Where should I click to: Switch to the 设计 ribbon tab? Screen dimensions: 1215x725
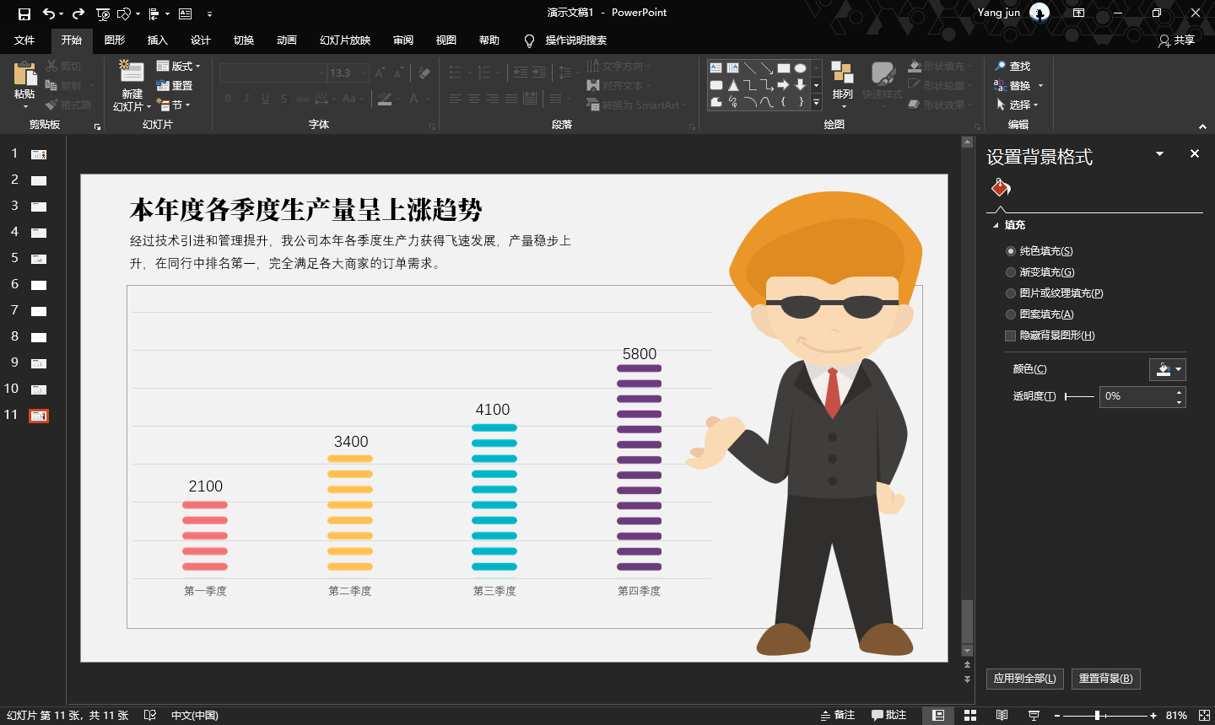(x=201, y=40)
